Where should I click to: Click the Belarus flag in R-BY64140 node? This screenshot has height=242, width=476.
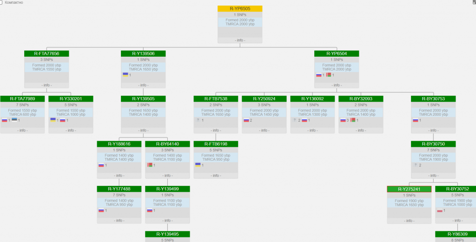[x=150, y=165]
